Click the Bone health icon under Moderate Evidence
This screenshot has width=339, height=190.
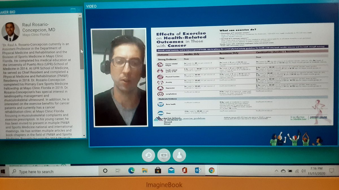[160, 104]
